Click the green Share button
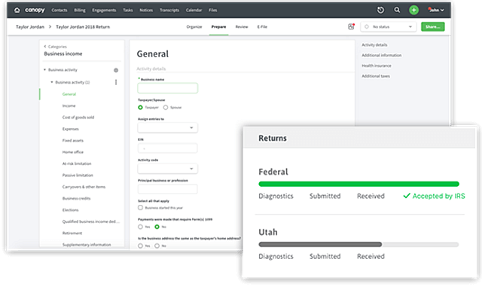482x287 pixels. coord(433,27)
